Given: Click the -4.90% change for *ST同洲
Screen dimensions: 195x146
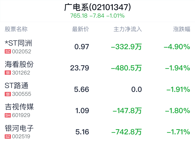Looking at the screenshot, I should (177, 47).
